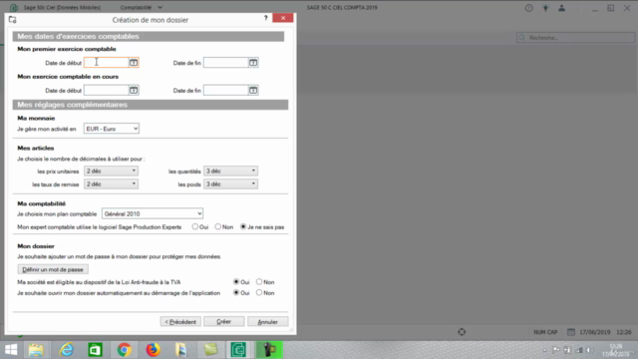Go back with the Précédent button
The height and width of the screenshot is (359, 638).
click(180, 321)
